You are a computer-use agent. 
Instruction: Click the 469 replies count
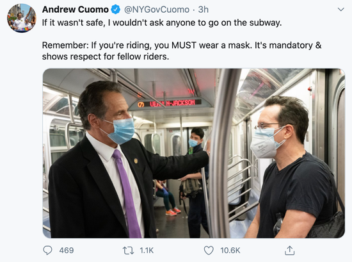[67, 250]
